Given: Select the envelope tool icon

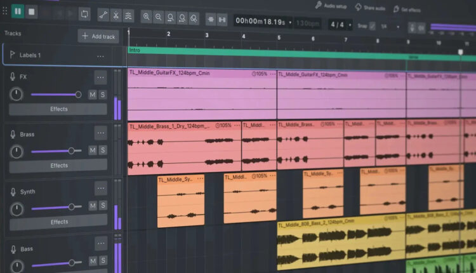Looking at the screenshot, I should [x=103, y=15].
